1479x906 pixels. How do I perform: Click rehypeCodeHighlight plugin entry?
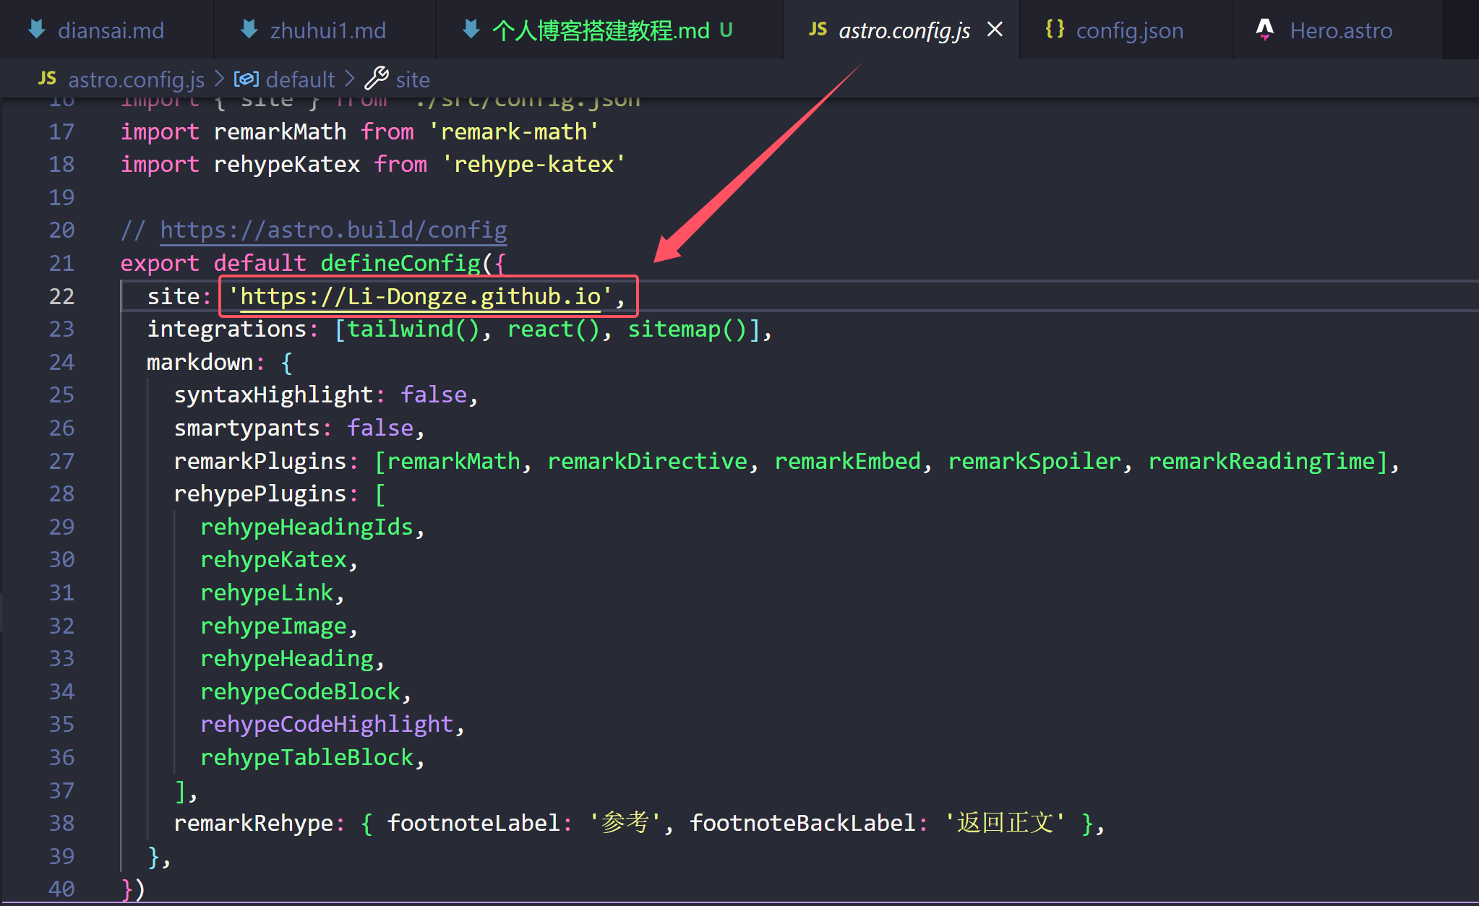(x=327, y=725)
